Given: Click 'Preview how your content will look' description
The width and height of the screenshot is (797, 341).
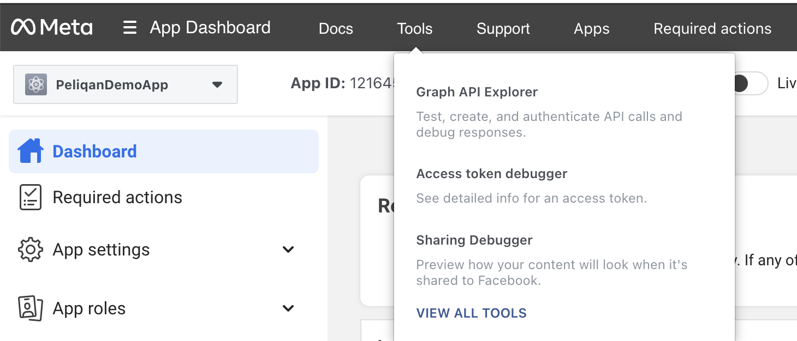Looking at the screenshot, I should pyautogui.click(x=552, y=272).
